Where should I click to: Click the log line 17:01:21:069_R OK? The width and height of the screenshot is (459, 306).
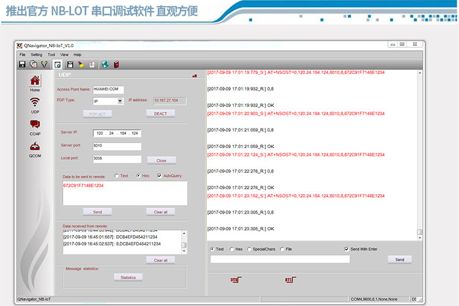coord(241,146)
